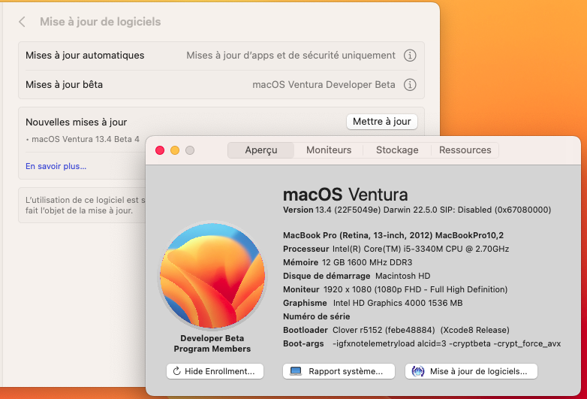Screen dimensions: 587x399
Task: Select the macOS Ventura 13.4 Beta 4 entry
Action: [x=83, y=139]
